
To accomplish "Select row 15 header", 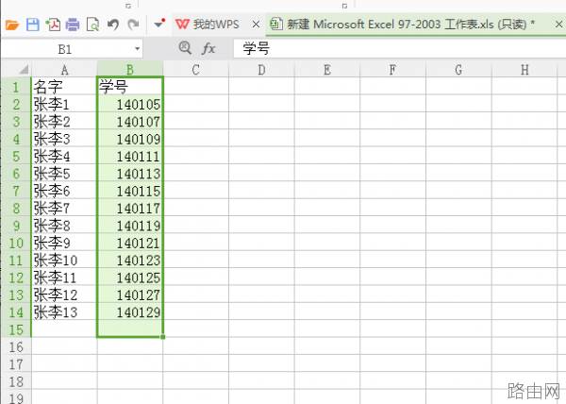I will (x=16, y=329).
